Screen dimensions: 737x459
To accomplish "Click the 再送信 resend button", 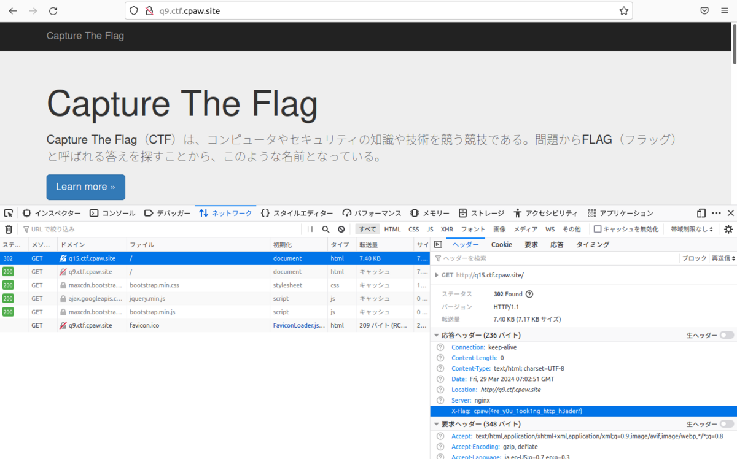I will click(719, 258).
